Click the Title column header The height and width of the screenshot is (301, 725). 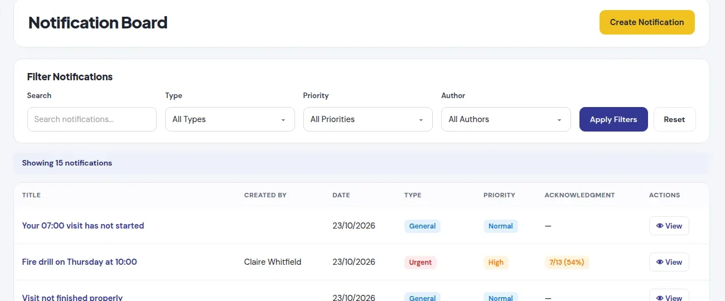pos(31,195)
